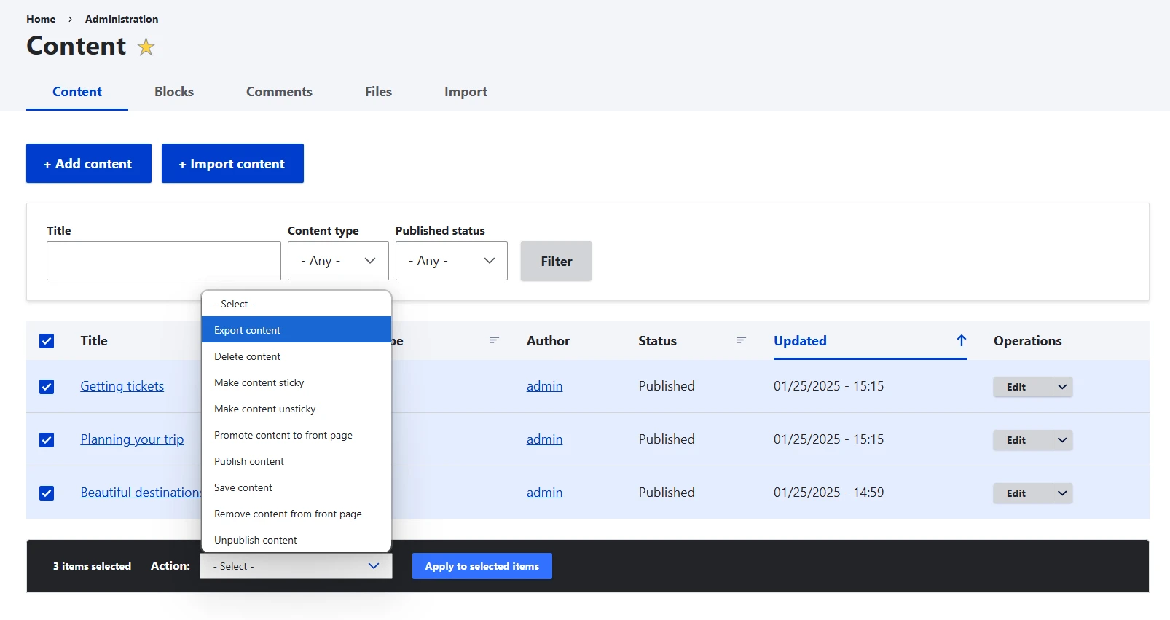Click the Filter button

click(x=556, y=261)
